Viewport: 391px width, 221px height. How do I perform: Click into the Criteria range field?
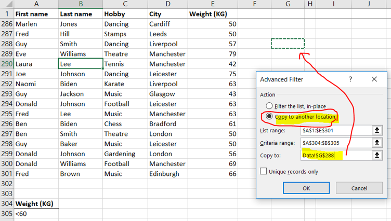[x=334, y=143]
